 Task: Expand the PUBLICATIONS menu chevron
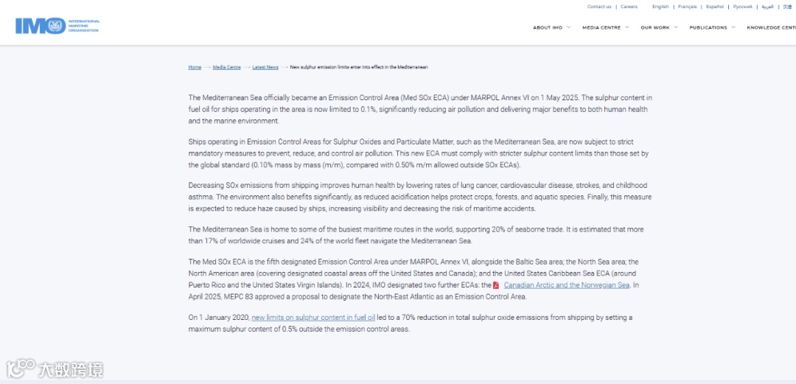click(733, 27)
